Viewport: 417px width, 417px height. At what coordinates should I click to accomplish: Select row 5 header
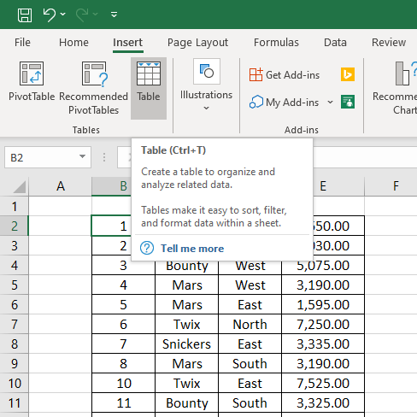(15, 285)
